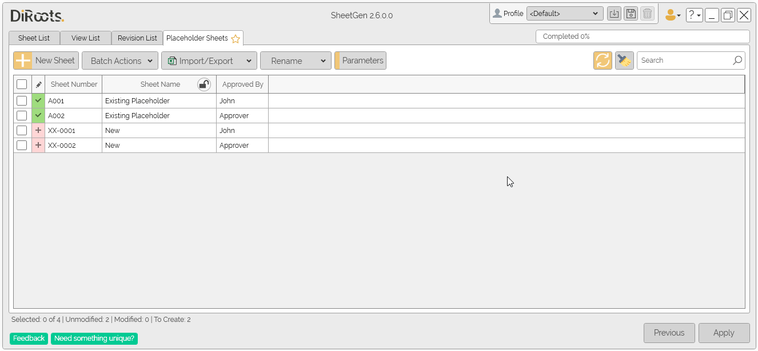Image resolution: width=758 pixels, height=351 pixels.
Task: Expand the Import/Export menu
Action: point(209,60)
